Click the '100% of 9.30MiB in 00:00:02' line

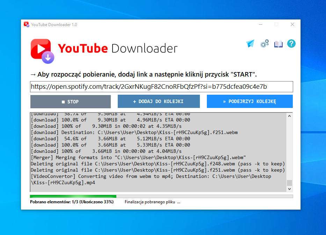[106, 126]
